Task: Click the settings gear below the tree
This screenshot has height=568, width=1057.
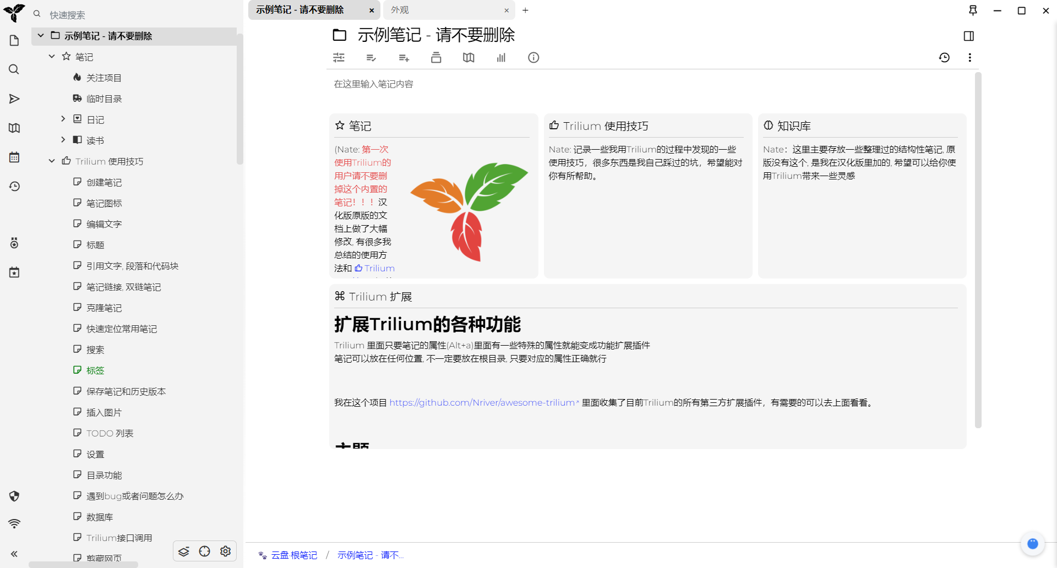Action: 225,551
